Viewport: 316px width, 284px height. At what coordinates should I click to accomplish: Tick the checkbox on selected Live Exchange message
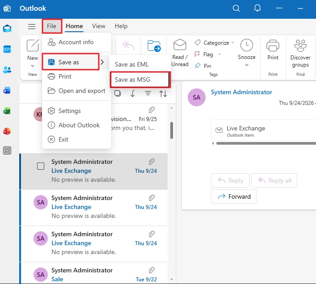41,166
